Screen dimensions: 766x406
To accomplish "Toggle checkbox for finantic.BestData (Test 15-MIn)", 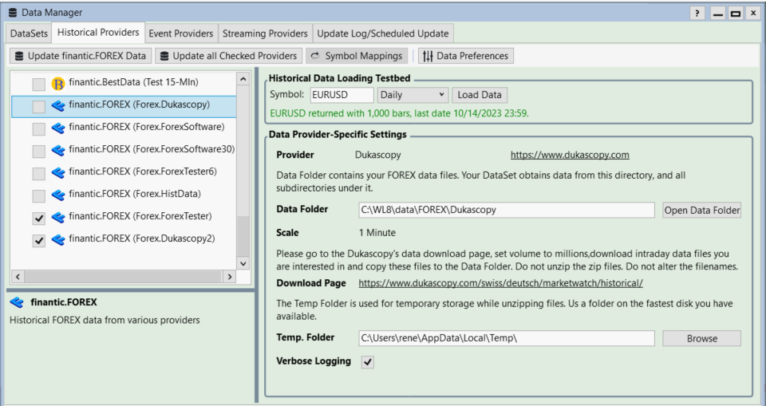I will (x=38, y=85).
